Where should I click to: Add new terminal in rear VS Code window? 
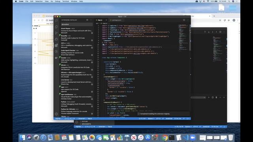tap(209, 97)
